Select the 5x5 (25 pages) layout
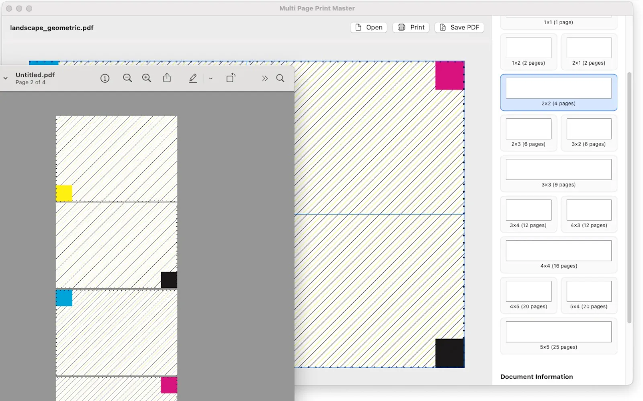 [559, 336]
